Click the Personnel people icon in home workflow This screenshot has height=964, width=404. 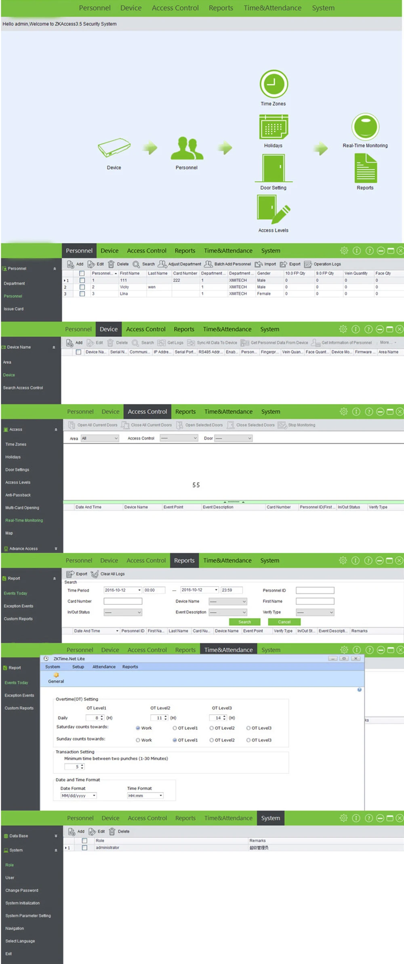[x=187, y=148]
